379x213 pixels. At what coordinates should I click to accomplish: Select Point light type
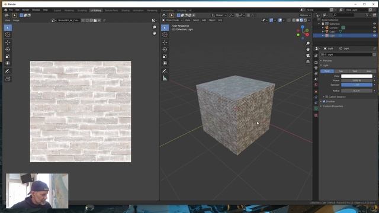327,71
